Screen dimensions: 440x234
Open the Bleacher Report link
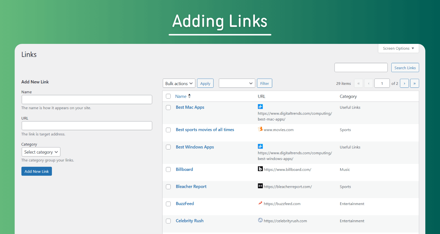[191, 187]
